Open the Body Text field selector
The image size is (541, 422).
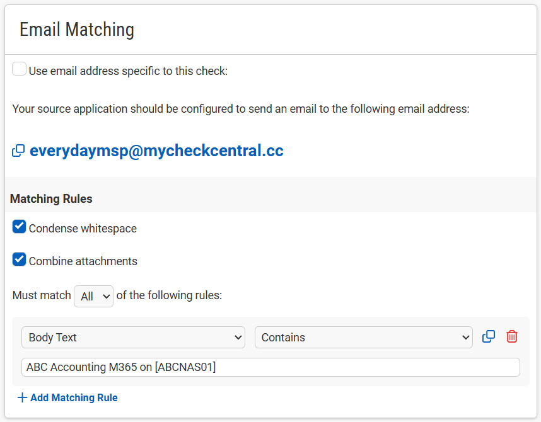(133, 337)
